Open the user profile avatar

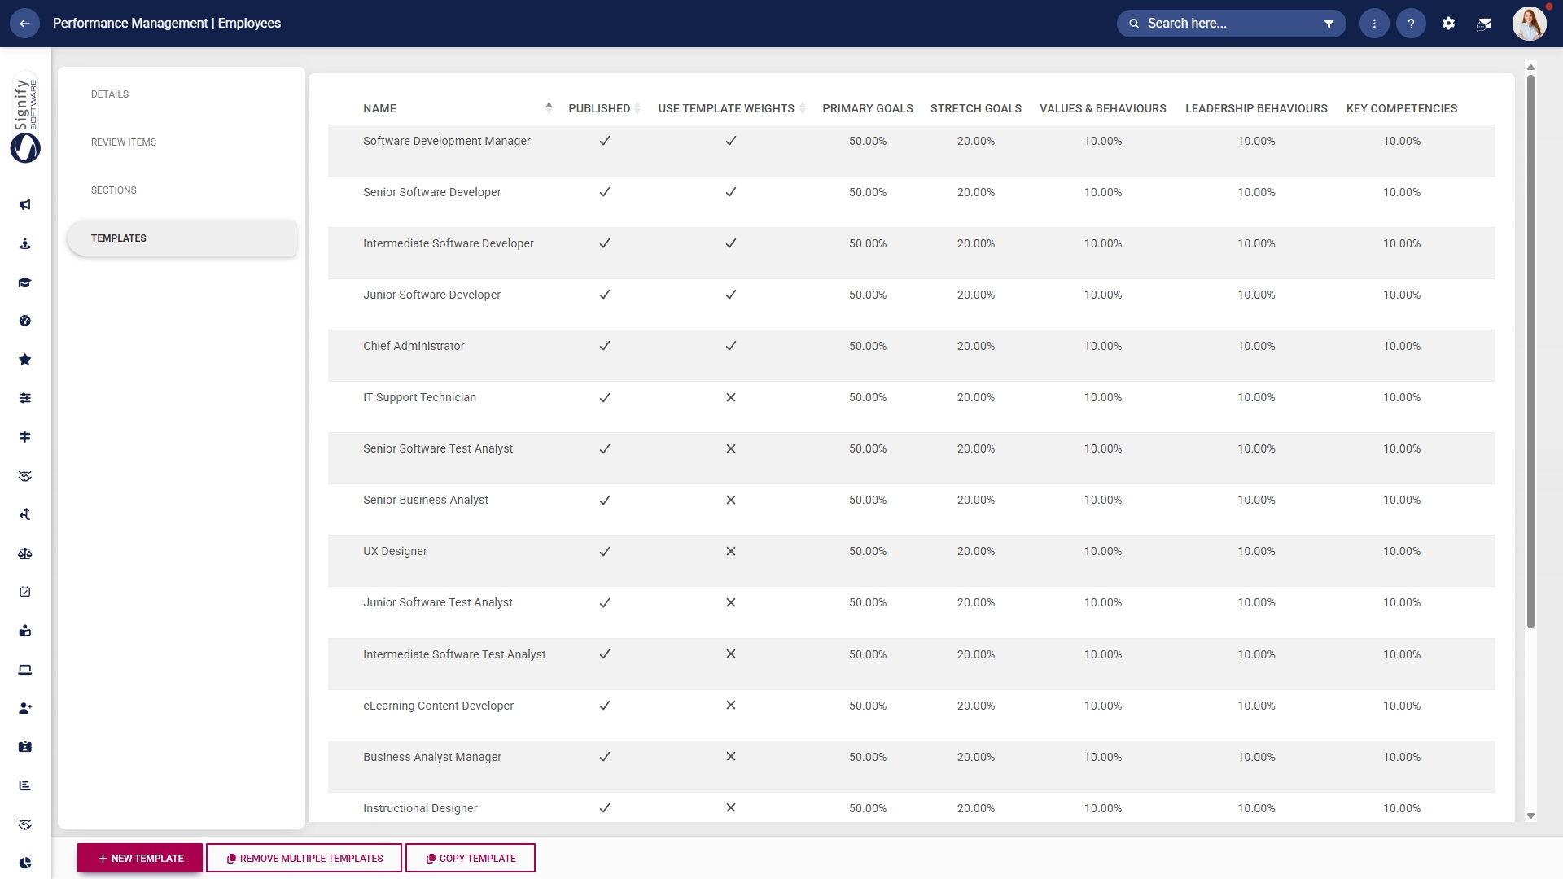pyautogui.click(x=1529, y=24)
